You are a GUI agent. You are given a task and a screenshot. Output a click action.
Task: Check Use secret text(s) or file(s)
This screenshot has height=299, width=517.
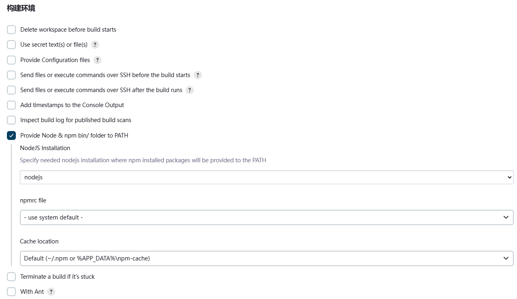11,45
